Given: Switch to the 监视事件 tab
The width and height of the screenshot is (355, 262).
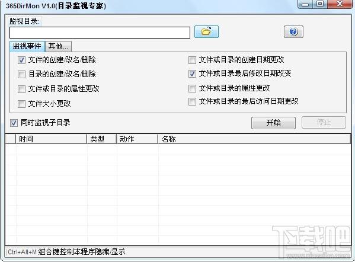Looking at the screenshot, I should pyautogui.click(x=27, y=46).
